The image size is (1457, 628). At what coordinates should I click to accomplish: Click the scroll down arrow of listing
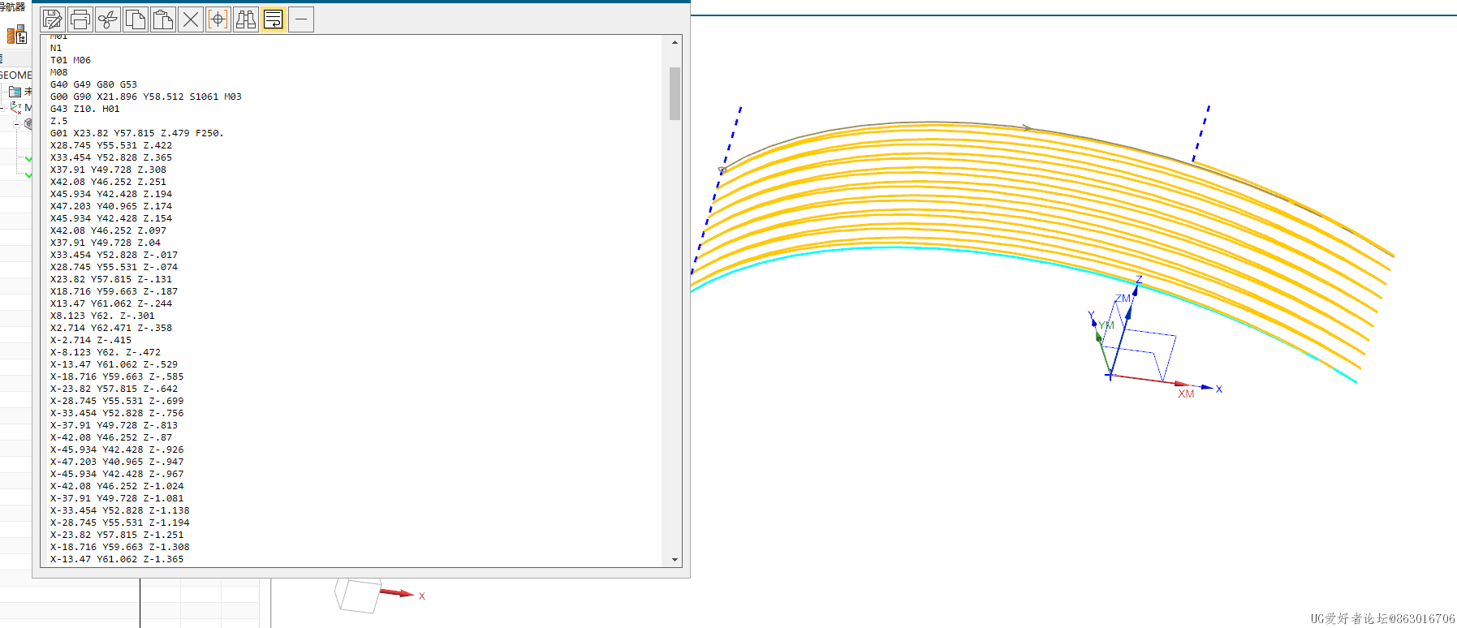pos(675,559)
